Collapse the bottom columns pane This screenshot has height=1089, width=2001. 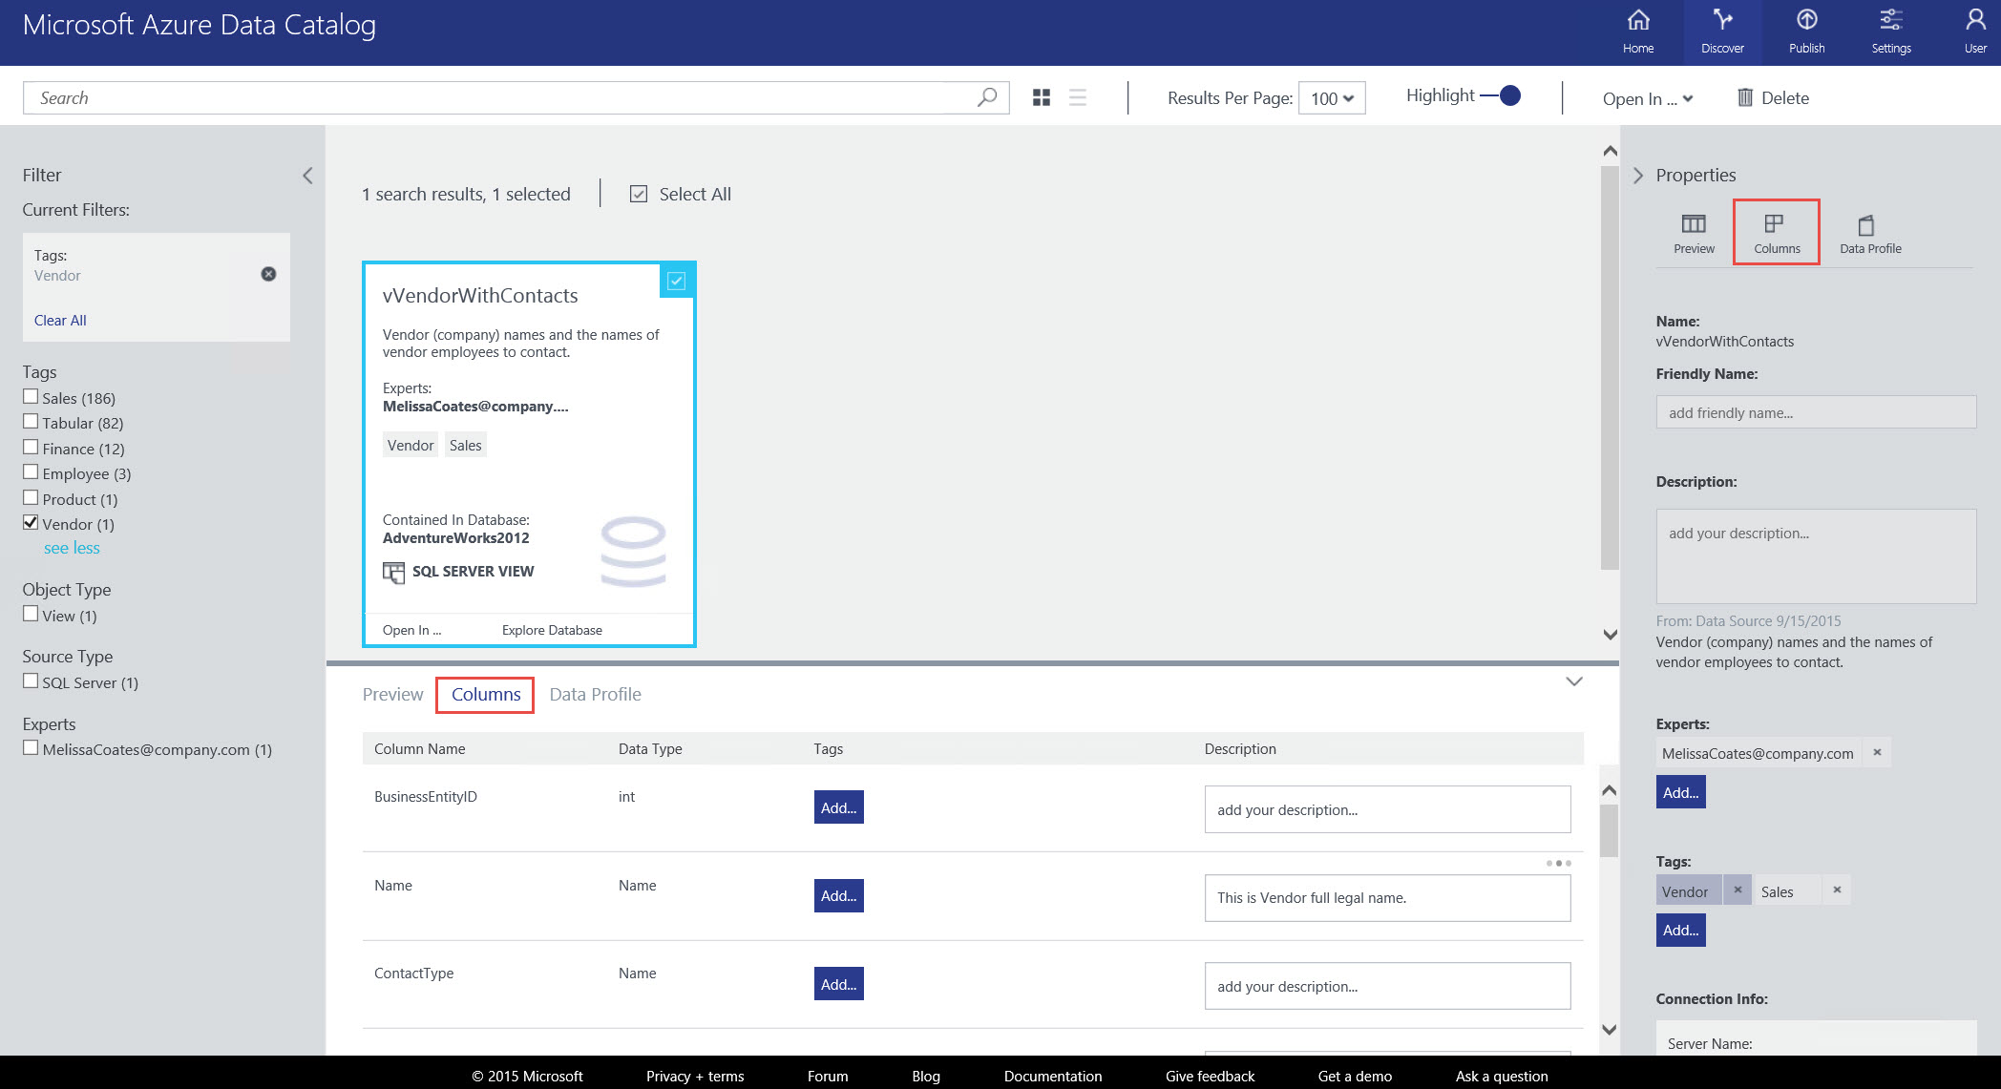(x=1574, y=681)
